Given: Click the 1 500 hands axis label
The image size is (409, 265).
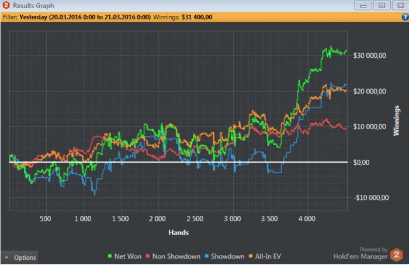Looking at the screenshot, I should 120,219.
